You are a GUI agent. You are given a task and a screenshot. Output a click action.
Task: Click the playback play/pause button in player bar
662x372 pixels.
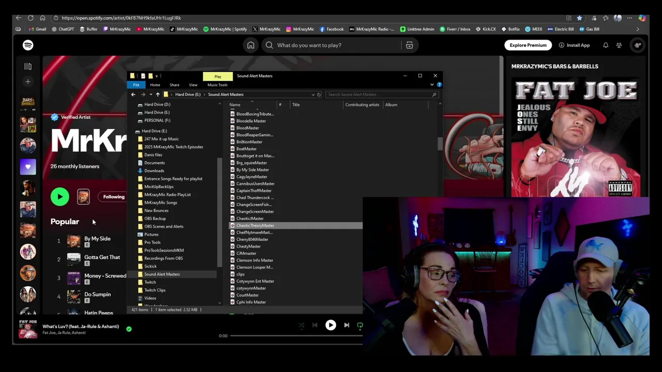(330, 325)
